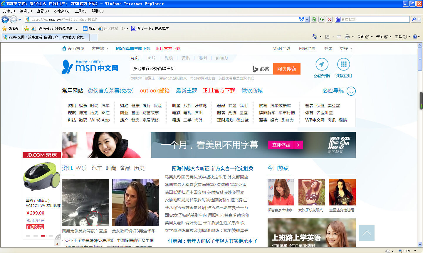Open the 查看(V) menu
423x253 pixels.
click(43, 11)
